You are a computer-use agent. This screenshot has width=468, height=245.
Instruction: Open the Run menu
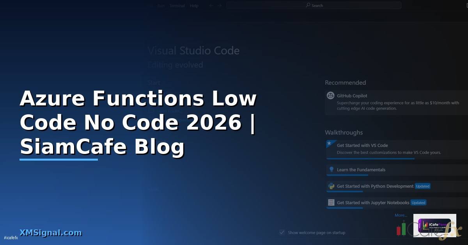coord(161,6)
